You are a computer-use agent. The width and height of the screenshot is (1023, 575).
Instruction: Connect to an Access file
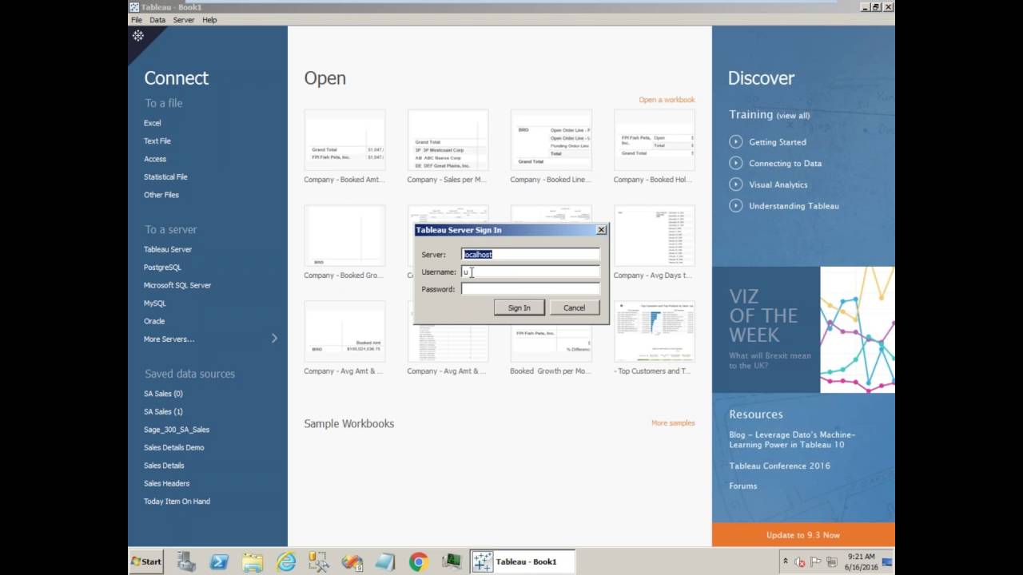coord(155,159)
